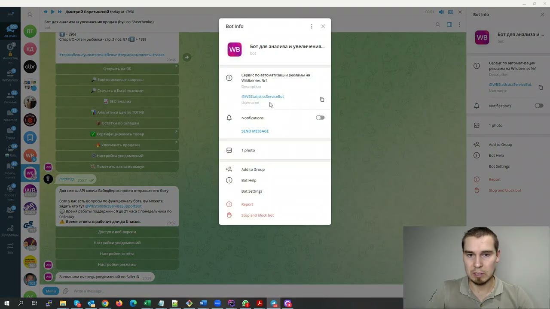Open the clbr chat in the chat list
This screenshot has width=550, height=309.
pos(30,67)
